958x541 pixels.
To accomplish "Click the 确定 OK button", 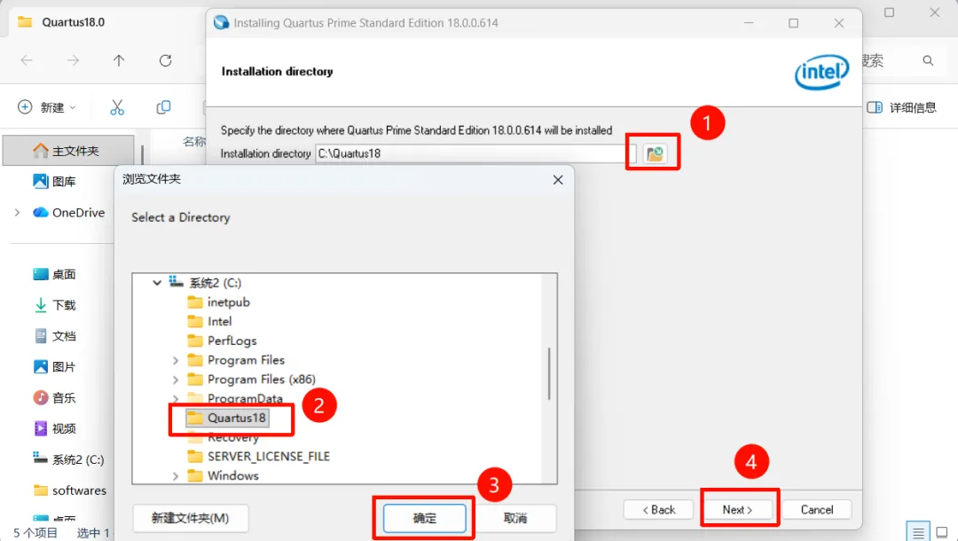I will pos(425,519).
